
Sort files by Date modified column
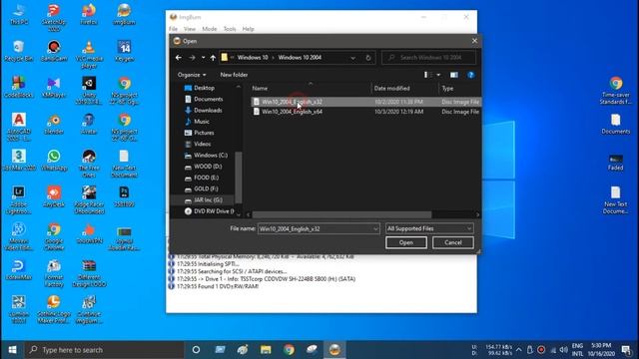coord(392,89)
